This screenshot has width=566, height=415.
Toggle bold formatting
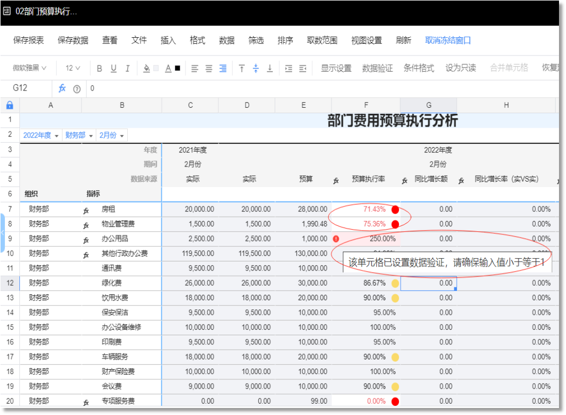click(99, 68)
